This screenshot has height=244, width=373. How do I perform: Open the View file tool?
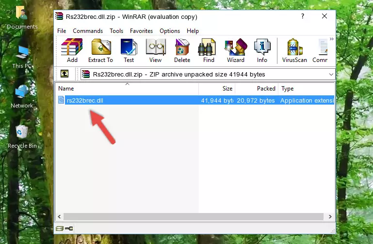tap(156, 50)
